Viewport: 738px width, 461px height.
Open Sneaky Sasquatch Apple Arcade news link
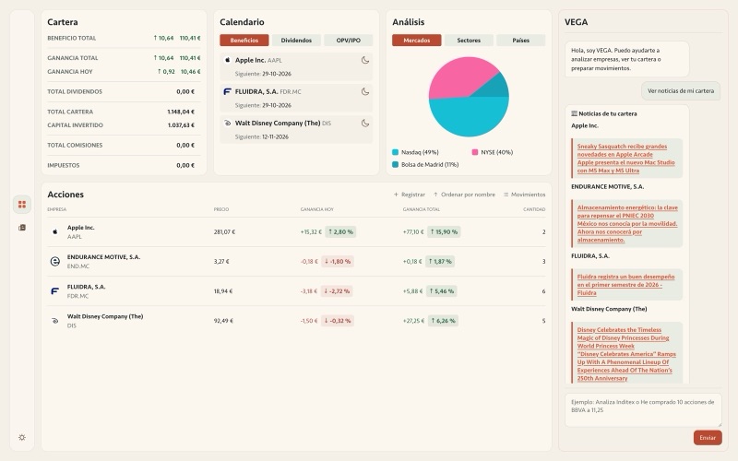tap(622, 150)
